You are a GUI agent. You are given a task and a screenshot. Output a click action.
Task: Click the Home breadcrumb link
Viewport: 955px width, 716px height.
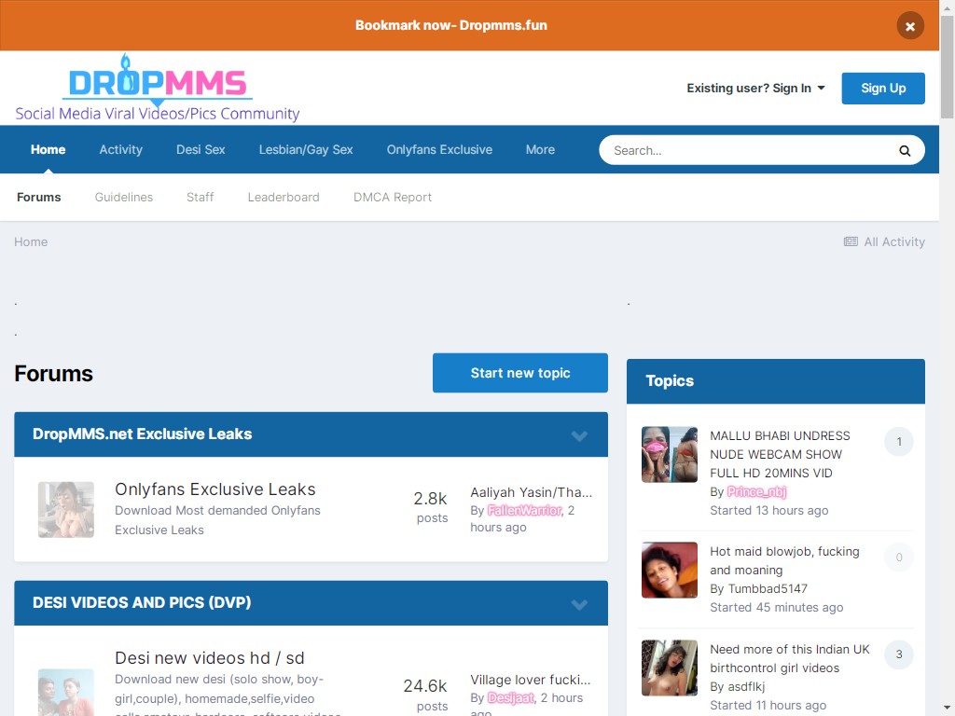[x=31, y=241]
